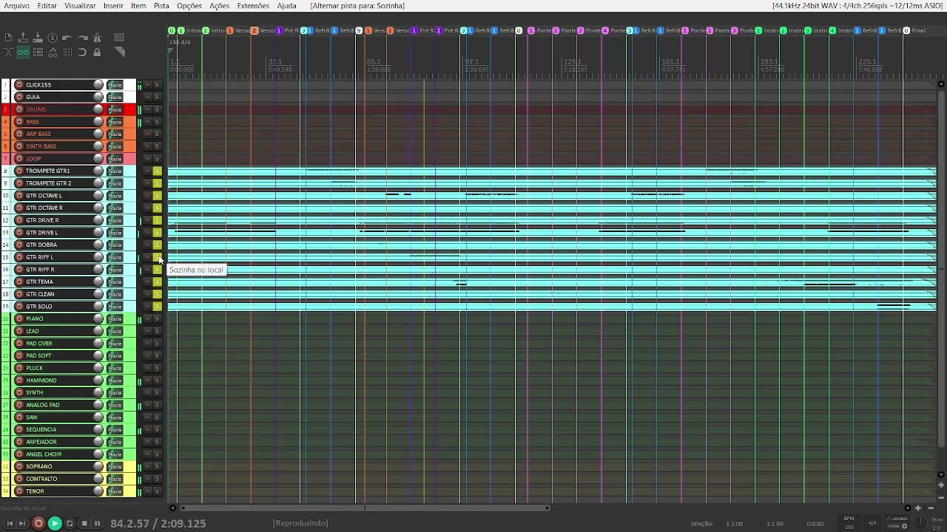This screenshot has width=947, height=532.
Task: Open the Pista menu
Action: tap(161, 6)
